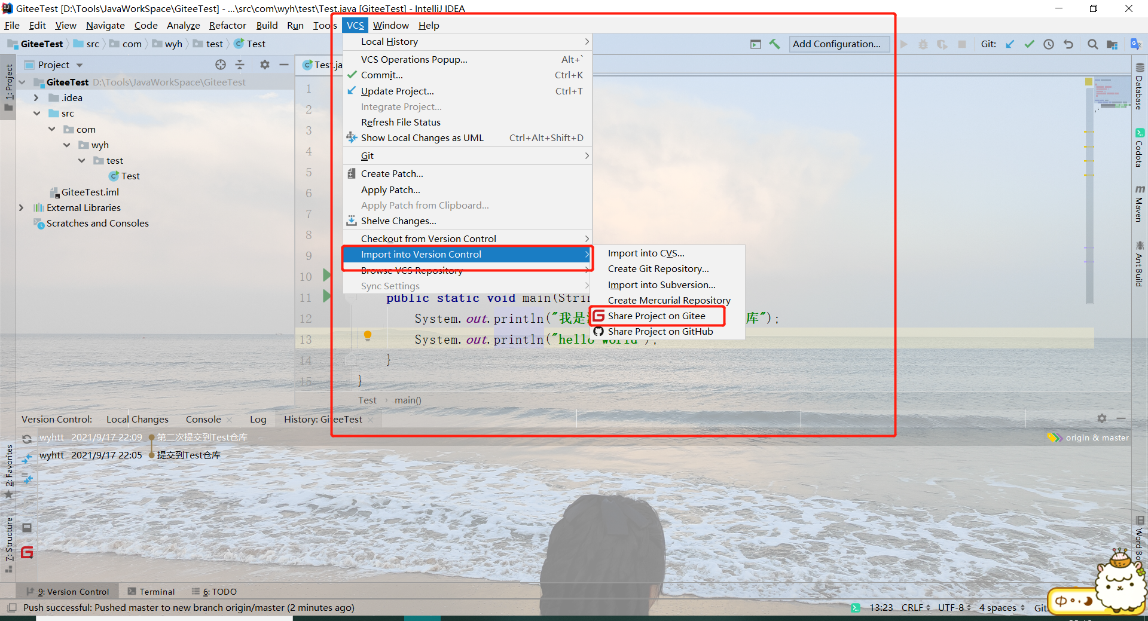This screenshot has width=1148, height=621.
Task: Click the yellow intention lightbulb on line 13
Action: [x=368, y=336]
